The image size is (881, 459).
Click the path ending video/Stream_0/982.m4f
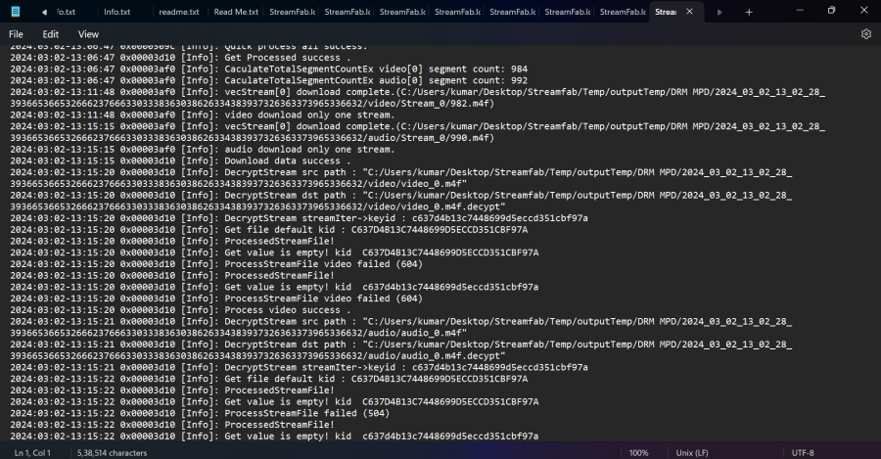252,104
